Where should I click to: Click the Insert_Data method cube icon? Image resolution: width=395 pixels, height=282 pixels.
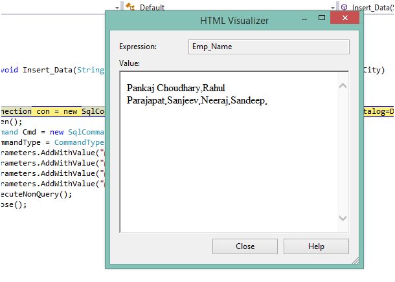tap(344, 7)
